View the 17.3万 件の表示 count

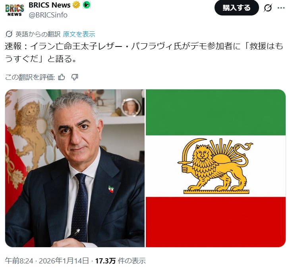(x=120, y=261)
